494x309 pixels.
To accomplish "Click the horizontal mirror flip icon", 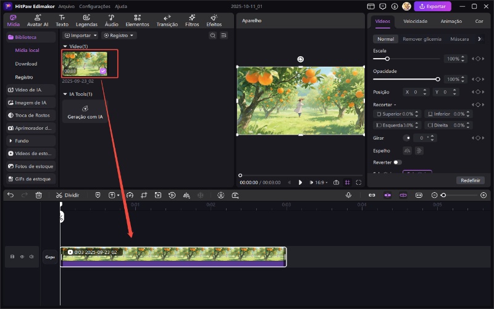I will 407,150.
